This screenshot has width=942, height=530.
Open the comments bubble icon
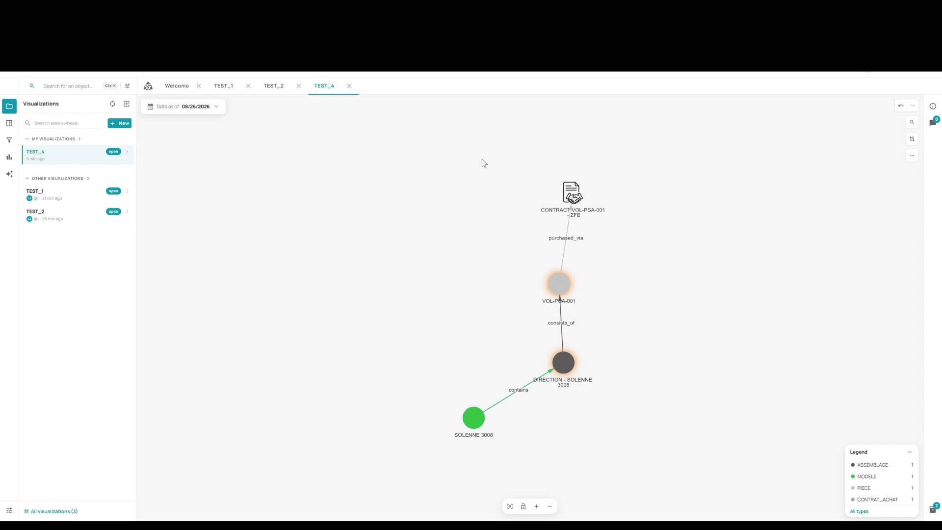(933, 123)
